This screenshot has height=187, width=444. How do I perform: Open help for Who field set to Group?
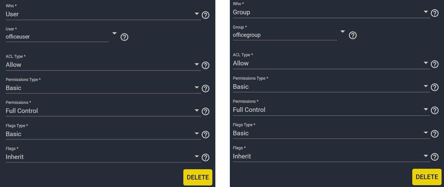[435, 13]
